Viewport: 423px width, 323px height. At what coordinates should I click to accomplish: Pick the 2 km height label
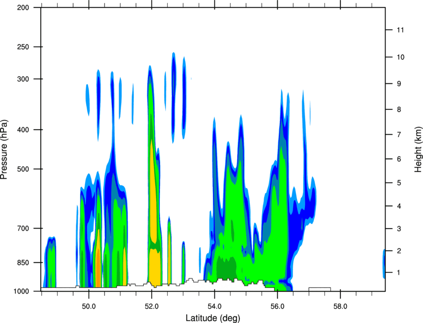click(399, 251)
